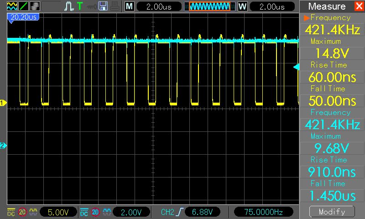The image size is (365, 219).
Task: Click the green T trigger icon
Action: 80,6
